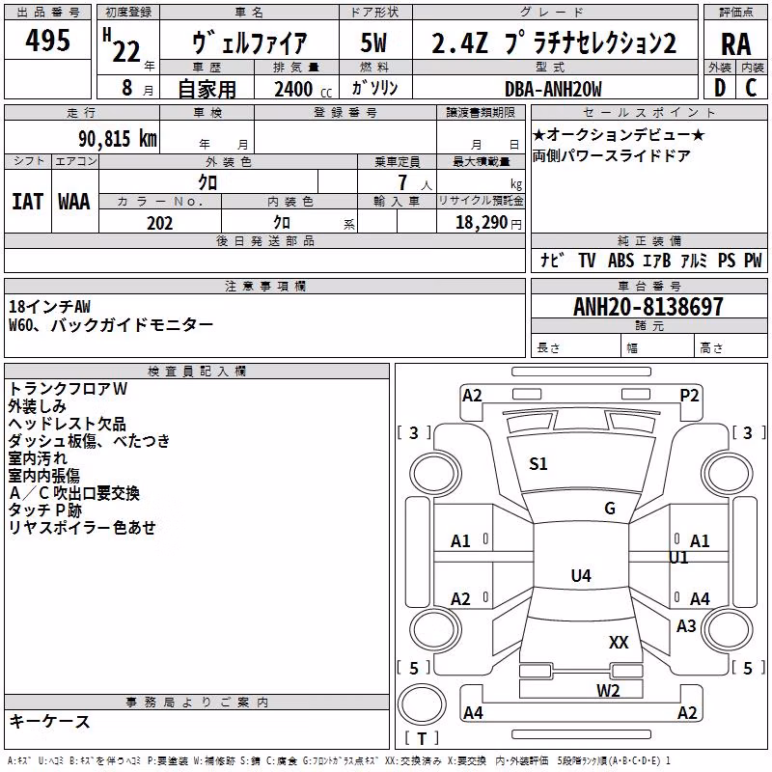This screenshot has height=772, width=772.
Task: Click the spare tire T symbol
Action: click(422, 738)
